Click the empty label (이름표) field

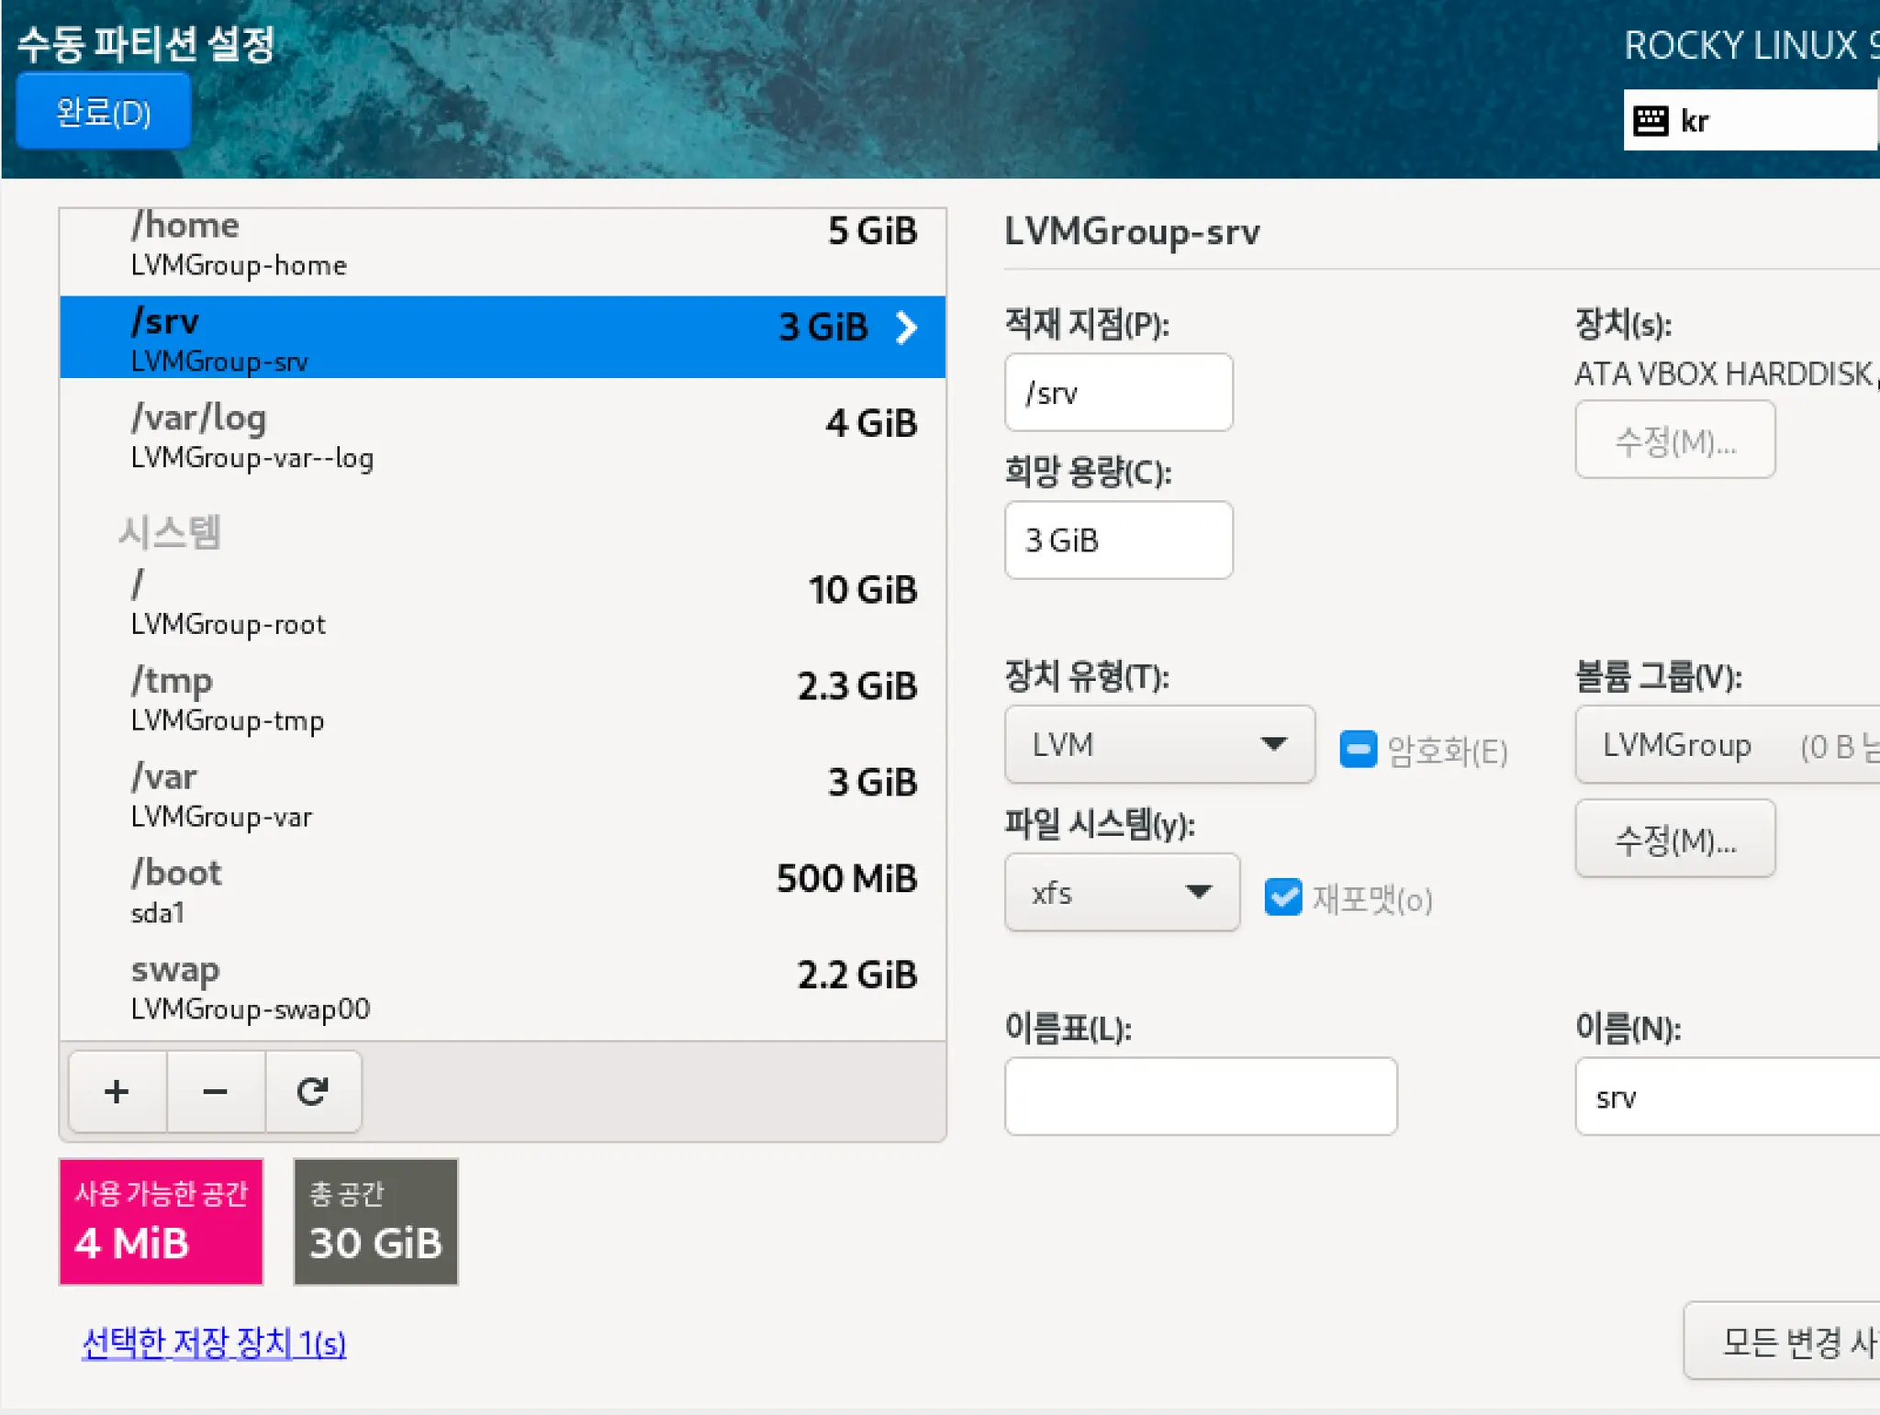click(1200, 1097)
